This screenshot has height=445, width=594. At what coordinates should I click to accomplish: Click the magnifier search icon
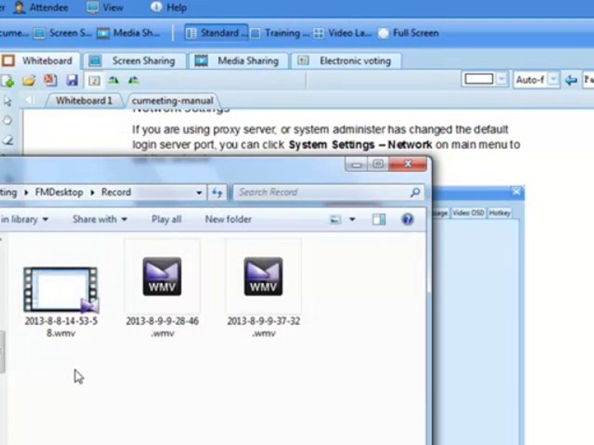tap(415, 193)
